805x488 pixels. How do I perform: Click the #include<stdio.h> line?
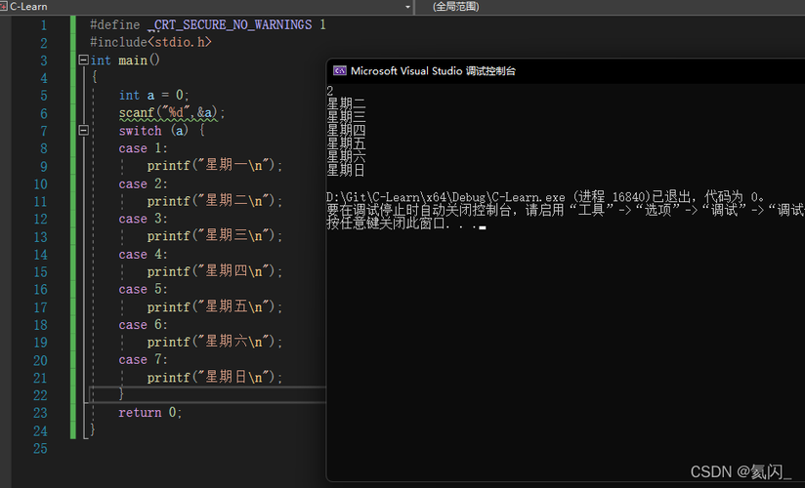150,42
